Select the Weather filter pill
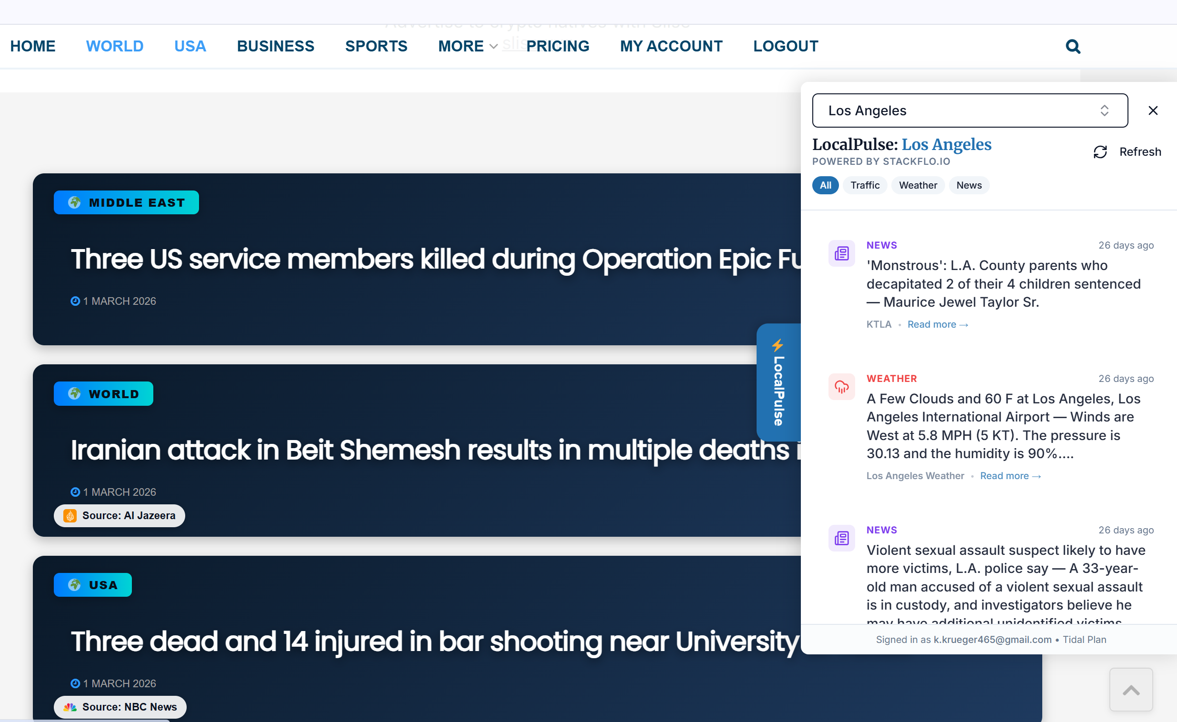 918,185
